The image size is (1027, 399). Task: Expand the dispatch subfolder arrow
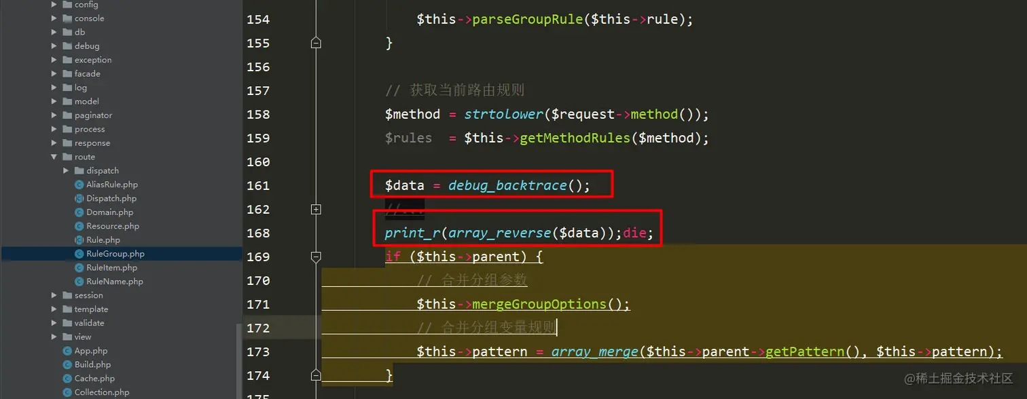pos(66,170)
